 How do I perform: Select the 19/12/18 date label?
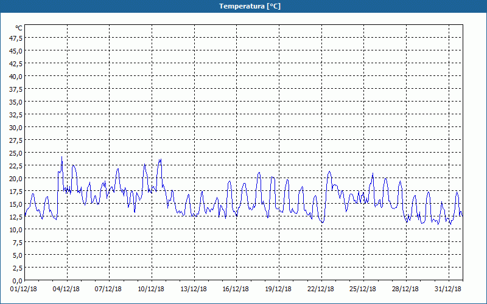[x=278, y=289]
